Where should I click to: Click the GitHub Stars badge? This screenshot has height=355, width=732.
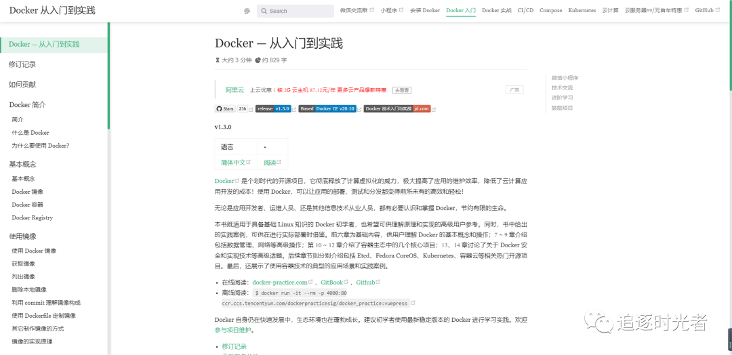coord(225,108)
